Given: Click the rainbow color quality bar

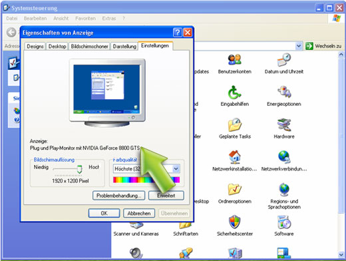Looking at the screenshot, I should point(146,180).
